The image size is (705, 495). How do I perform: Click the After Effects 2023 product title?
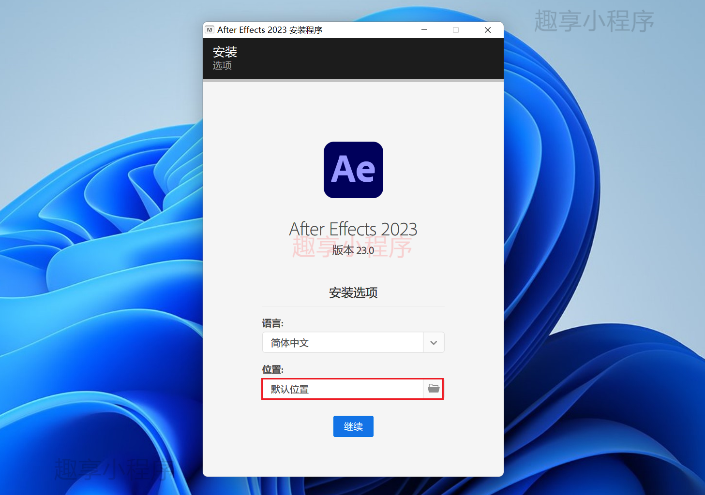click(x=353, y=229)
